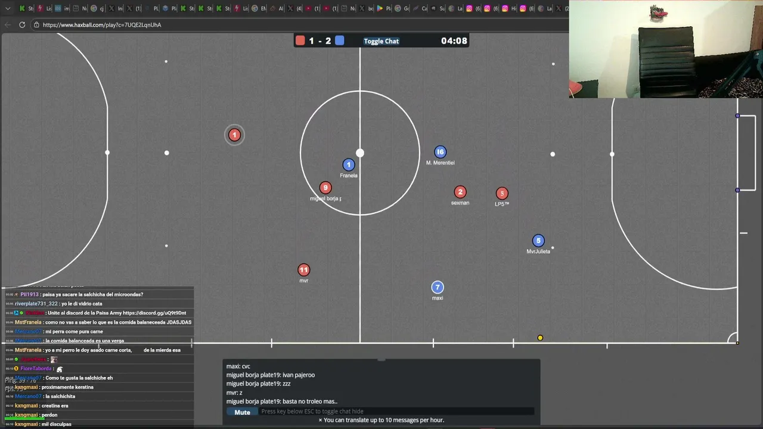This screenshot has width=763, height=429.
Task: Open the browser tab labeled 'im'
Action: [x=63, y=8]
